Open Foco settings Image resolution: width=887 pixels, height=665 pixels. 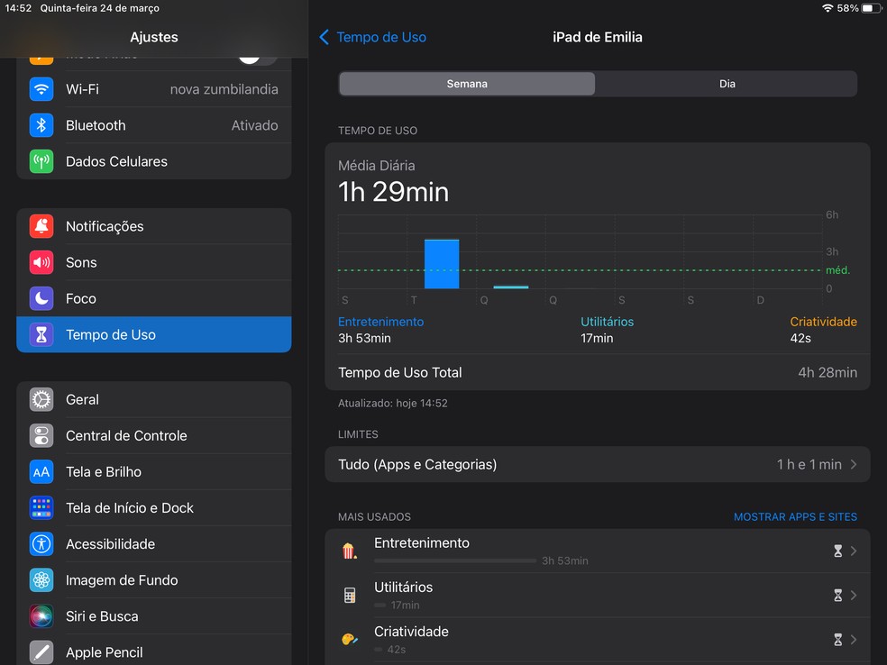pos(154,298)
